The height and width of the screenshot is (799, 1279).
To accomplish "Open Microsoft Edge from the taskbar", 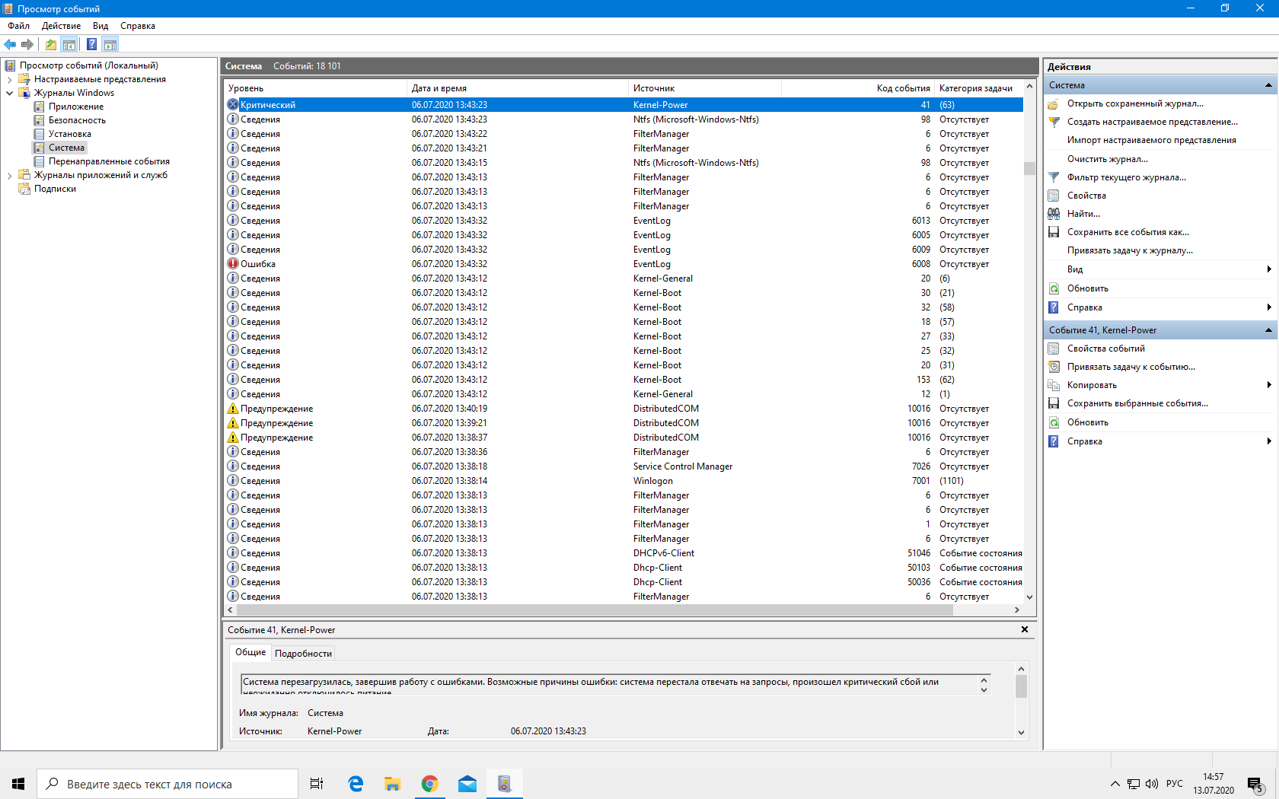I will (x=356, y=784).
